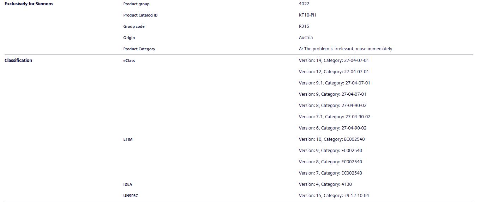Click the 'Classification' section heading
The height and width of the screenshot is (202, 480).
[x=18, y=61]
